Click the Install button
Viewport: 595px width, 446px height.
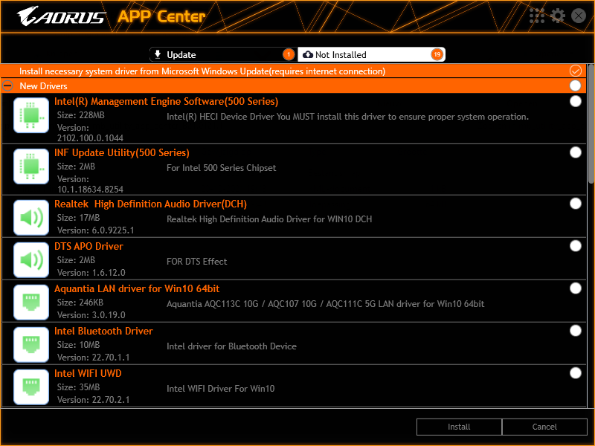459,427
